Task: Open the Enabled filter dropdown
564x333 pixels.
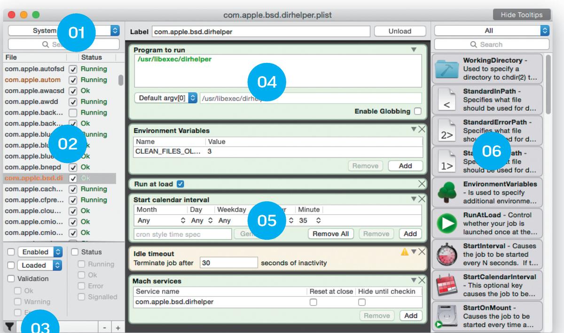Action: [40, 252]
